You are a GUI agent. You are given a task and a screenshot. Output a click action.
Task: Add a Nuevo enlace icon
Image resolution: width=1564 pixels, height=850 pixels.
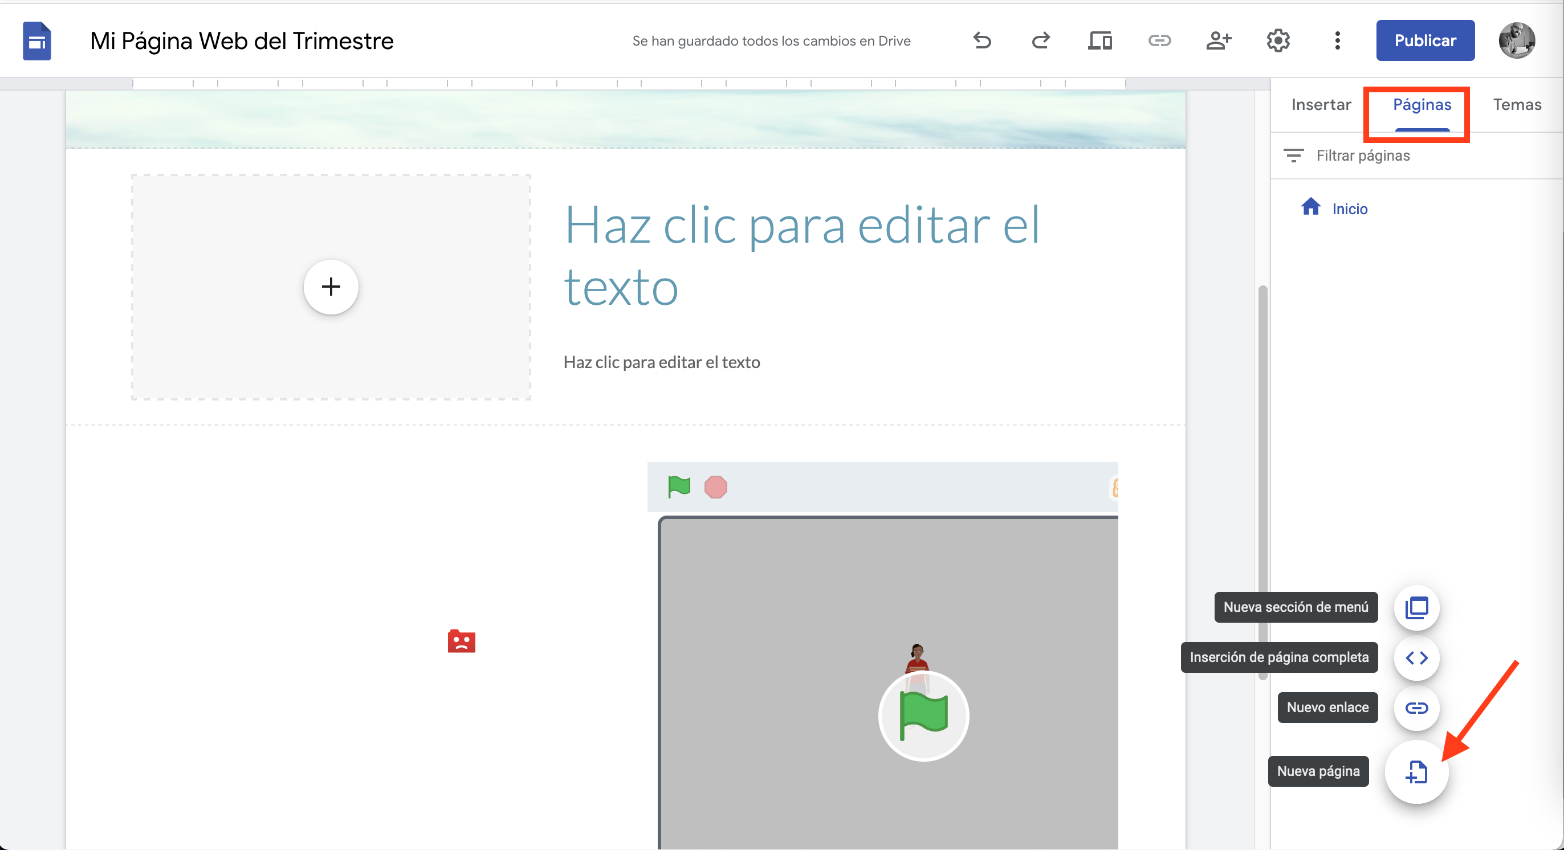click(x=1416, y=708)
